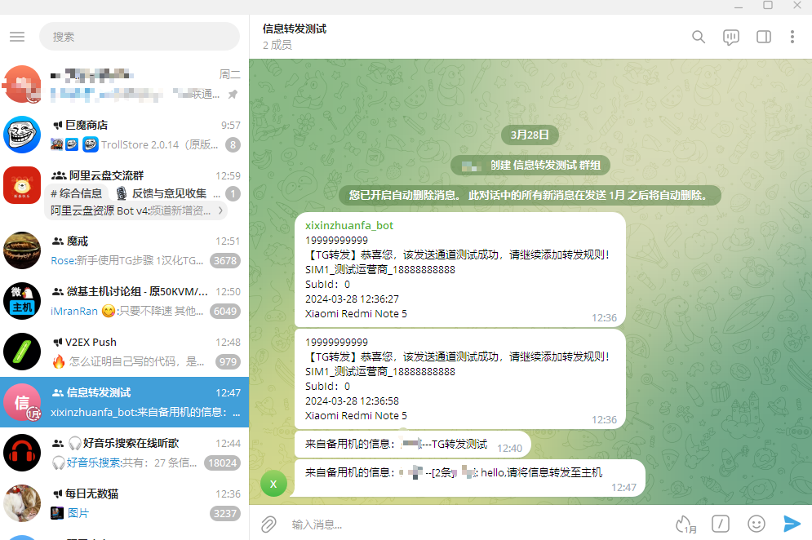
Task: Click the speech bubble icon beside header search
Action: (731, 37)
